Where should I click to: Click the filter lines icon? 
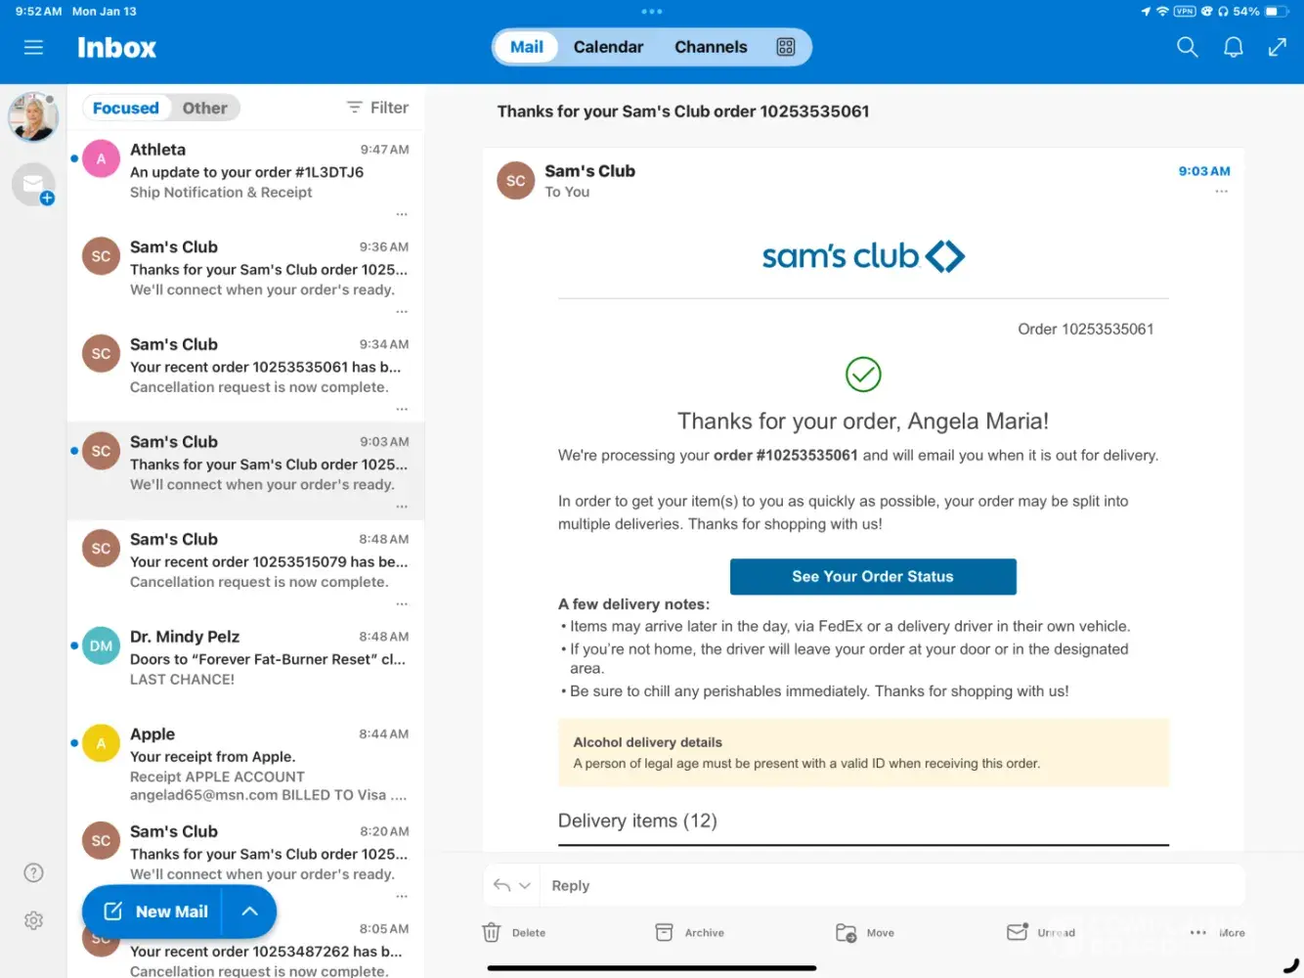click(x=354, y=108)
